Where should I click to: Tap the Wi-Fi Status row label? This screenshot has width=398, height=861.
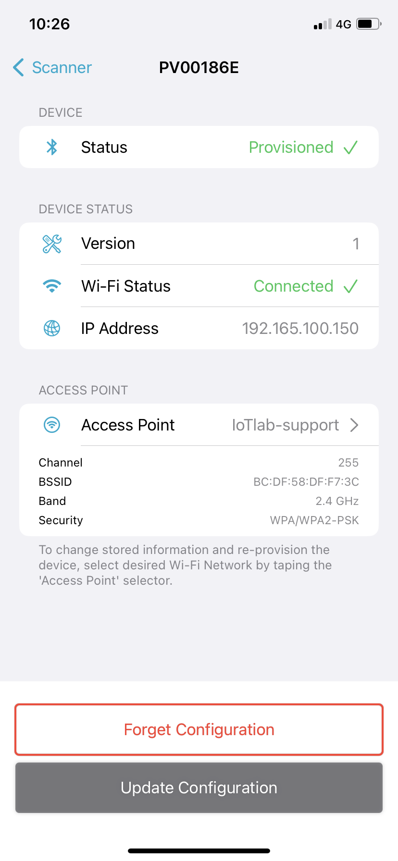pos(126,286)
